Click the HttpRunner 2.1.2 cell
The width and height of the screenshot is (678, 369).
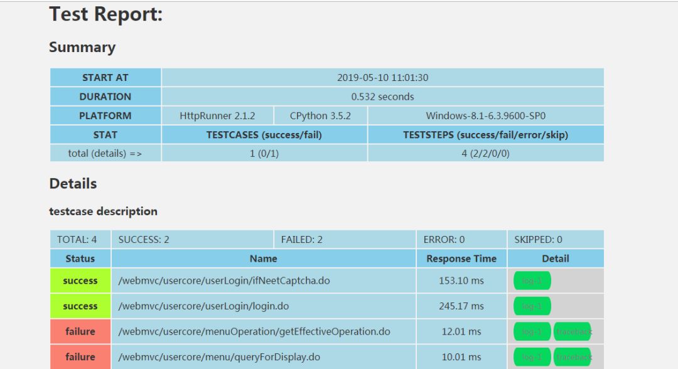tap(217, 116)
